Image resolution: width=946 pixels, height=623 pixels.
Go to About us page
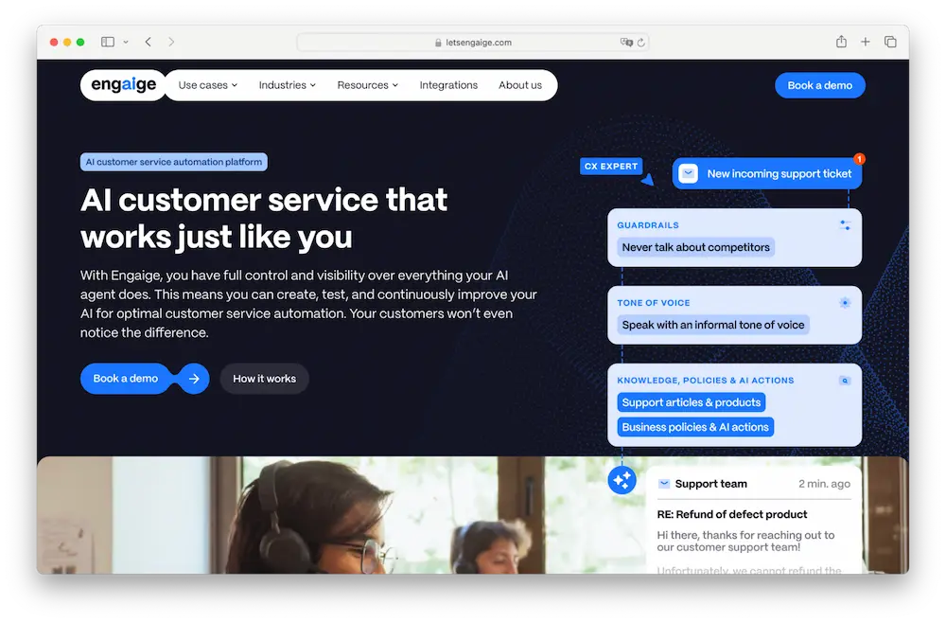click(x=520, y=85)
